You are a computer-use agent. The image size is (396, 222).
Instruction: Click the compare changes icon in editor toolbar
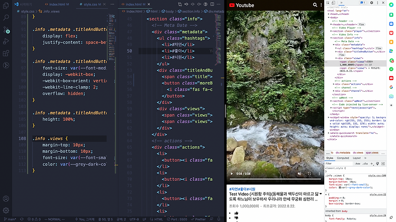tap(180, 4)
